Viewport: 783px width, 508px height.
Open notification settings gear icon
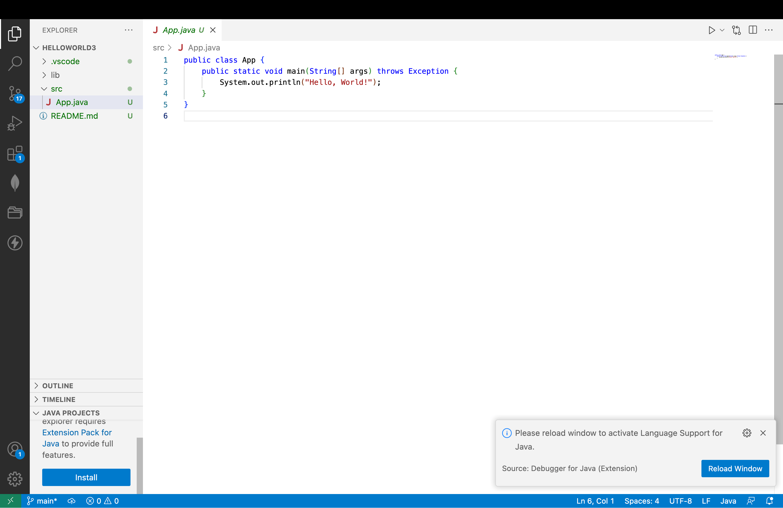(x=747, y=433)
